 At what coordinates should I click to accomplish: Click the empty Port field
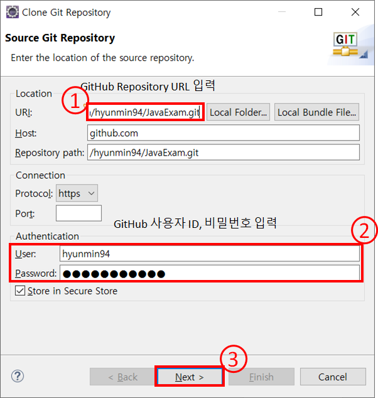pyautogui.click(x=78, y=213)
